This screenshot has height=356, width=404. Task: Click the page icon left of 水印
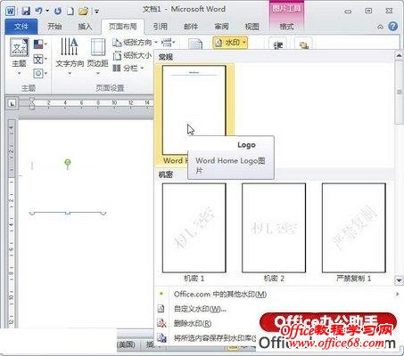195,44
